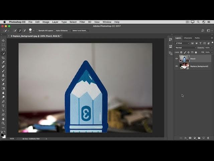Screen dimensions: 214x161
Task: Select the Rectangular Marquee tool
Action: (3, 45)
